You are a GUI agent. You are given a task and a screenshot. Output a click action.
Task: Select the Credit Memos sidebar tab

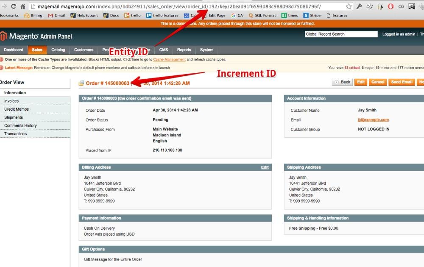pyautogui.click(x=17, y=109)
